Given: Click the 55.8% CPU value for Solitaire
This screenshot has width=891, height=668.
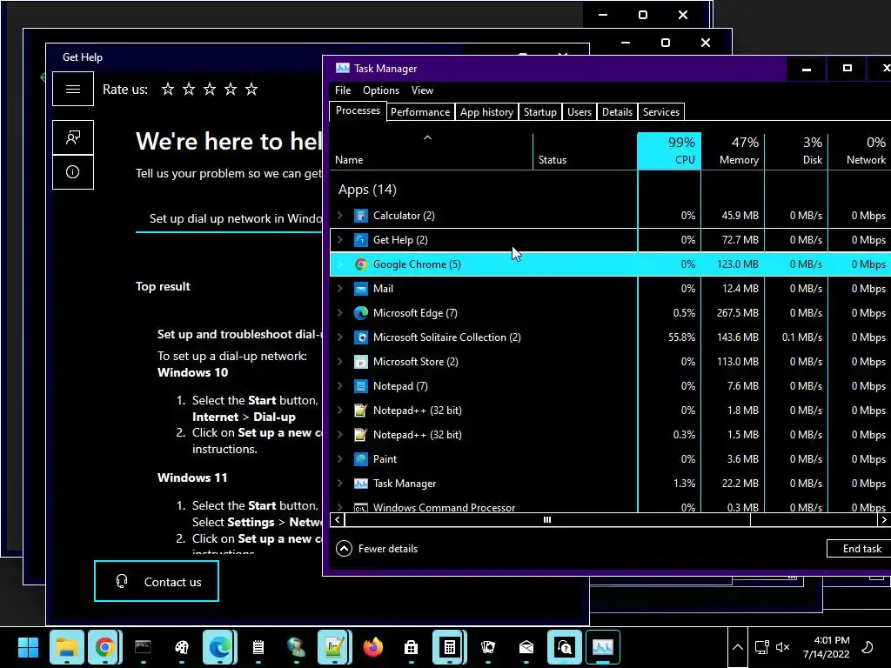Looking at the screenshot, I should pyautogui.click(x=681, y=337).
